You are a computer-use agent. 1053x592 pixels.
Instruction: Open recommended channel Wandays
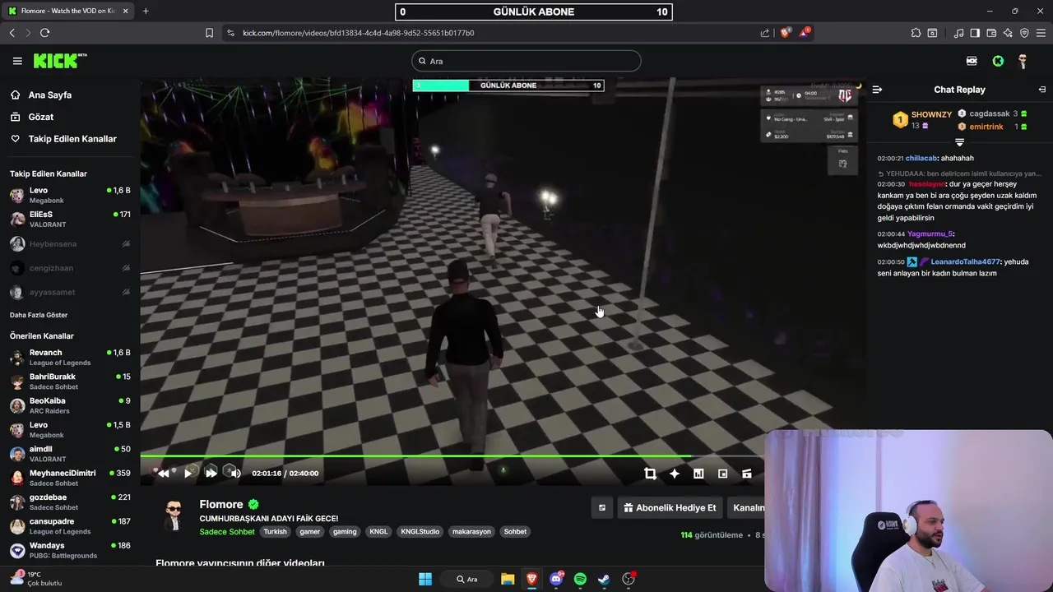click(x=70, y=550)
